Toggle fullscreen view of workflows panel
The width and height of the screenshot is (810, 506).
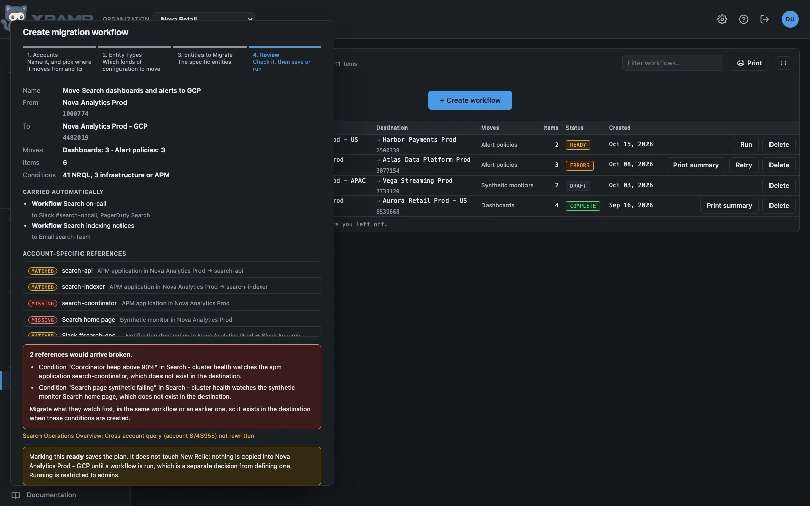click(783, 63)
